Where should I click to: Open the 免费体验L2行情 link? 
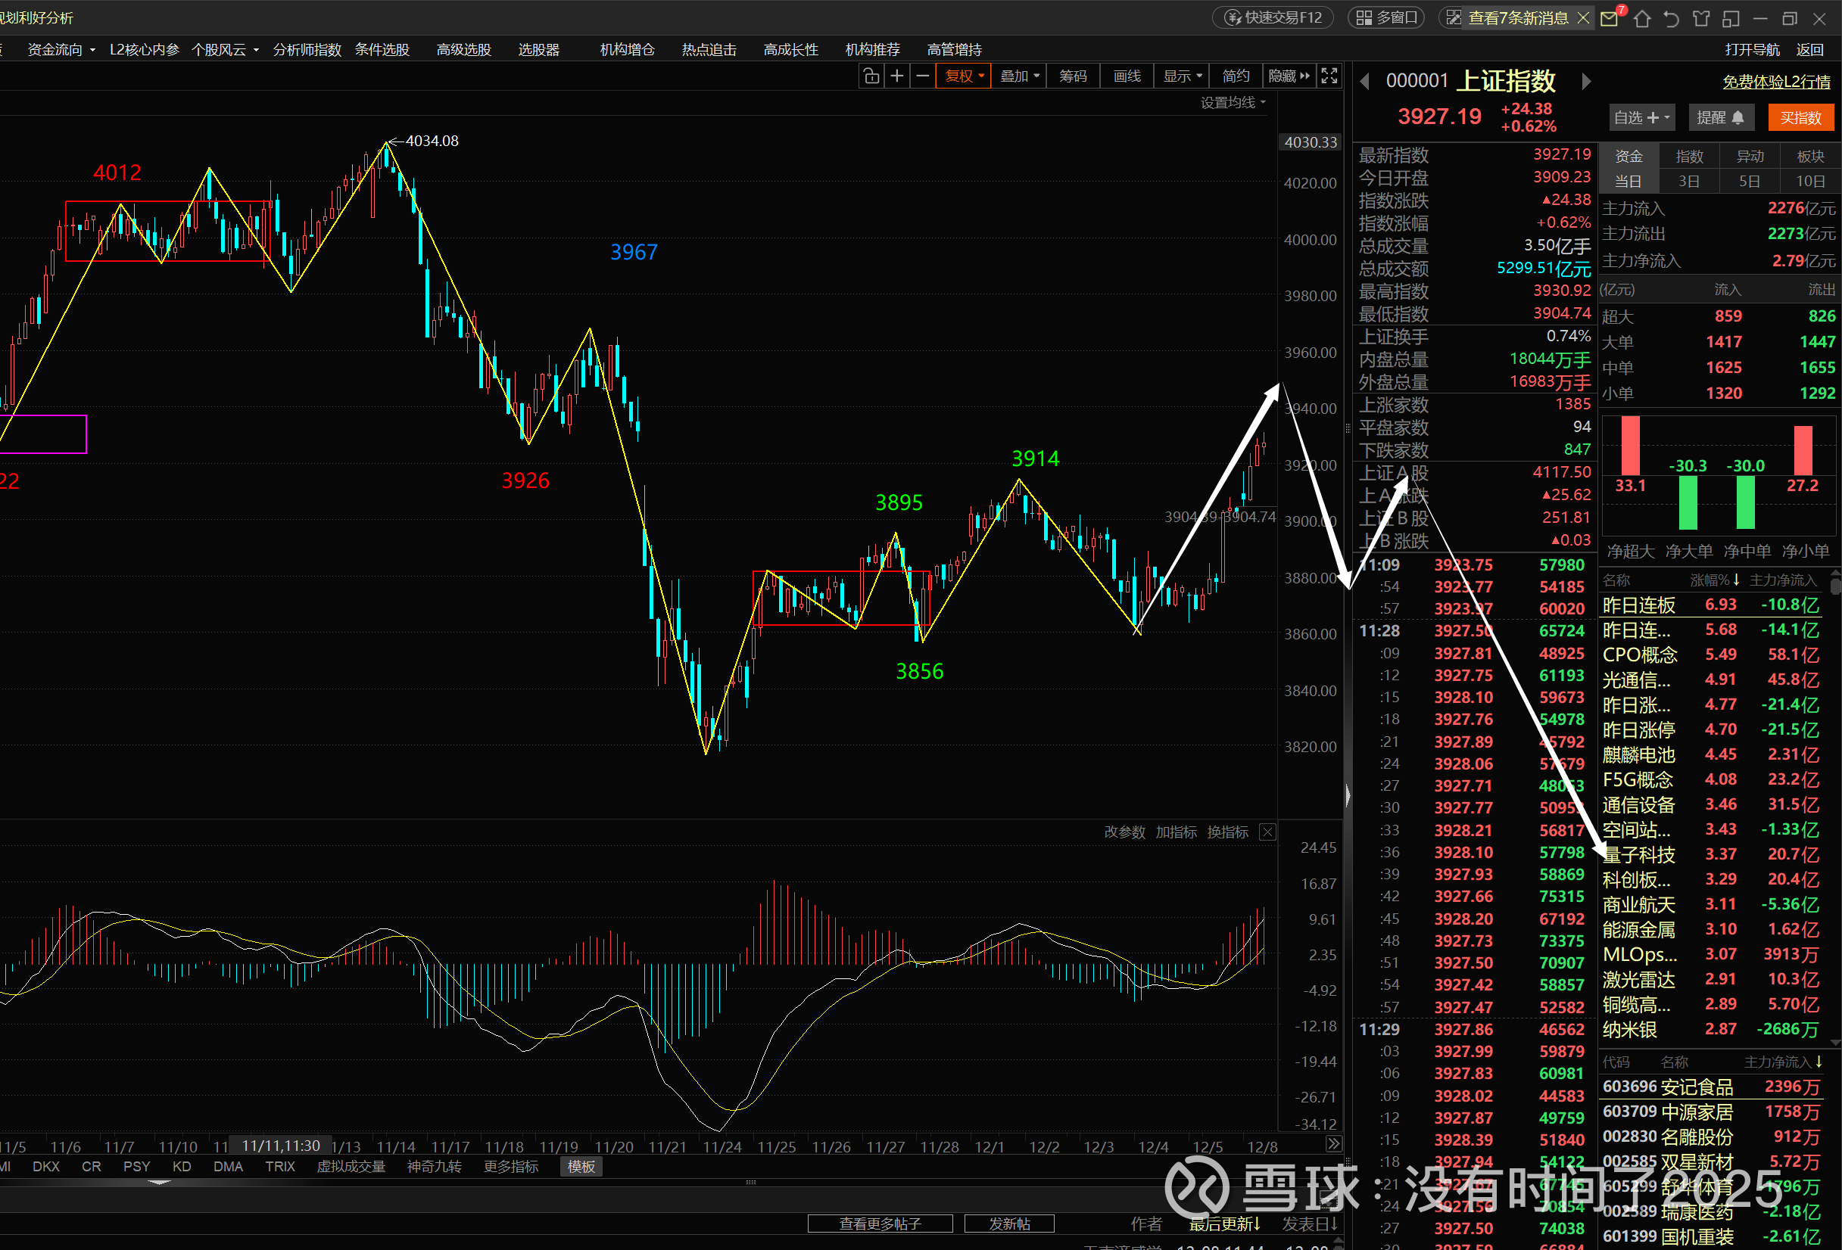1775,82
